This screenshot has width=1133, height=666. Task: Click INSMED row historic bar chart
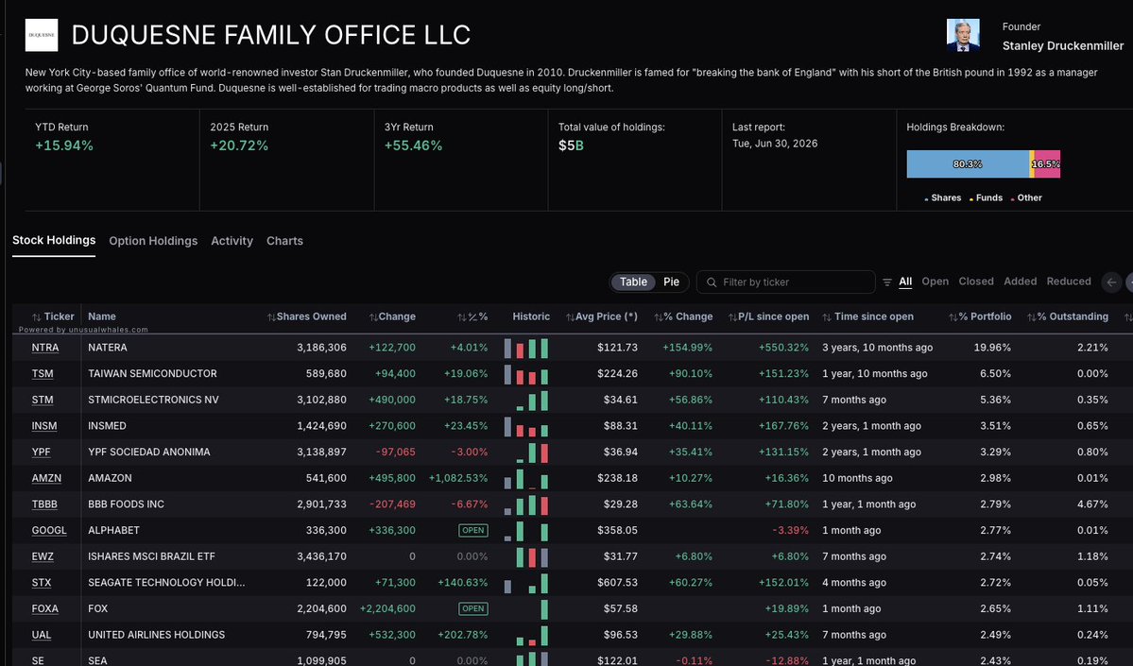click(526, 426)
